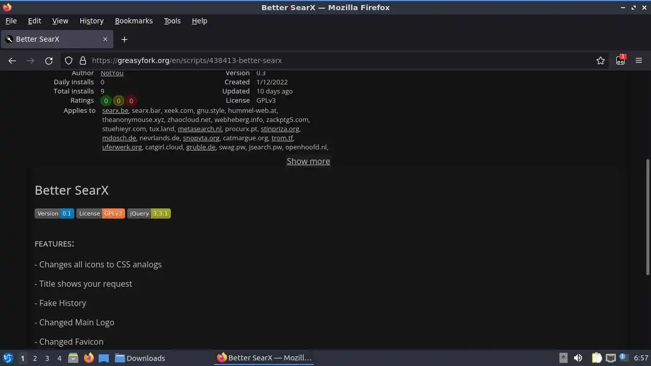This screenshot has width=651, height=366.
Task: Open the uferwerk.org link
Action: point(122,147)
